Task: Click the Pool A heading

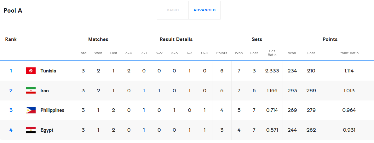Action: pos(13,10)
